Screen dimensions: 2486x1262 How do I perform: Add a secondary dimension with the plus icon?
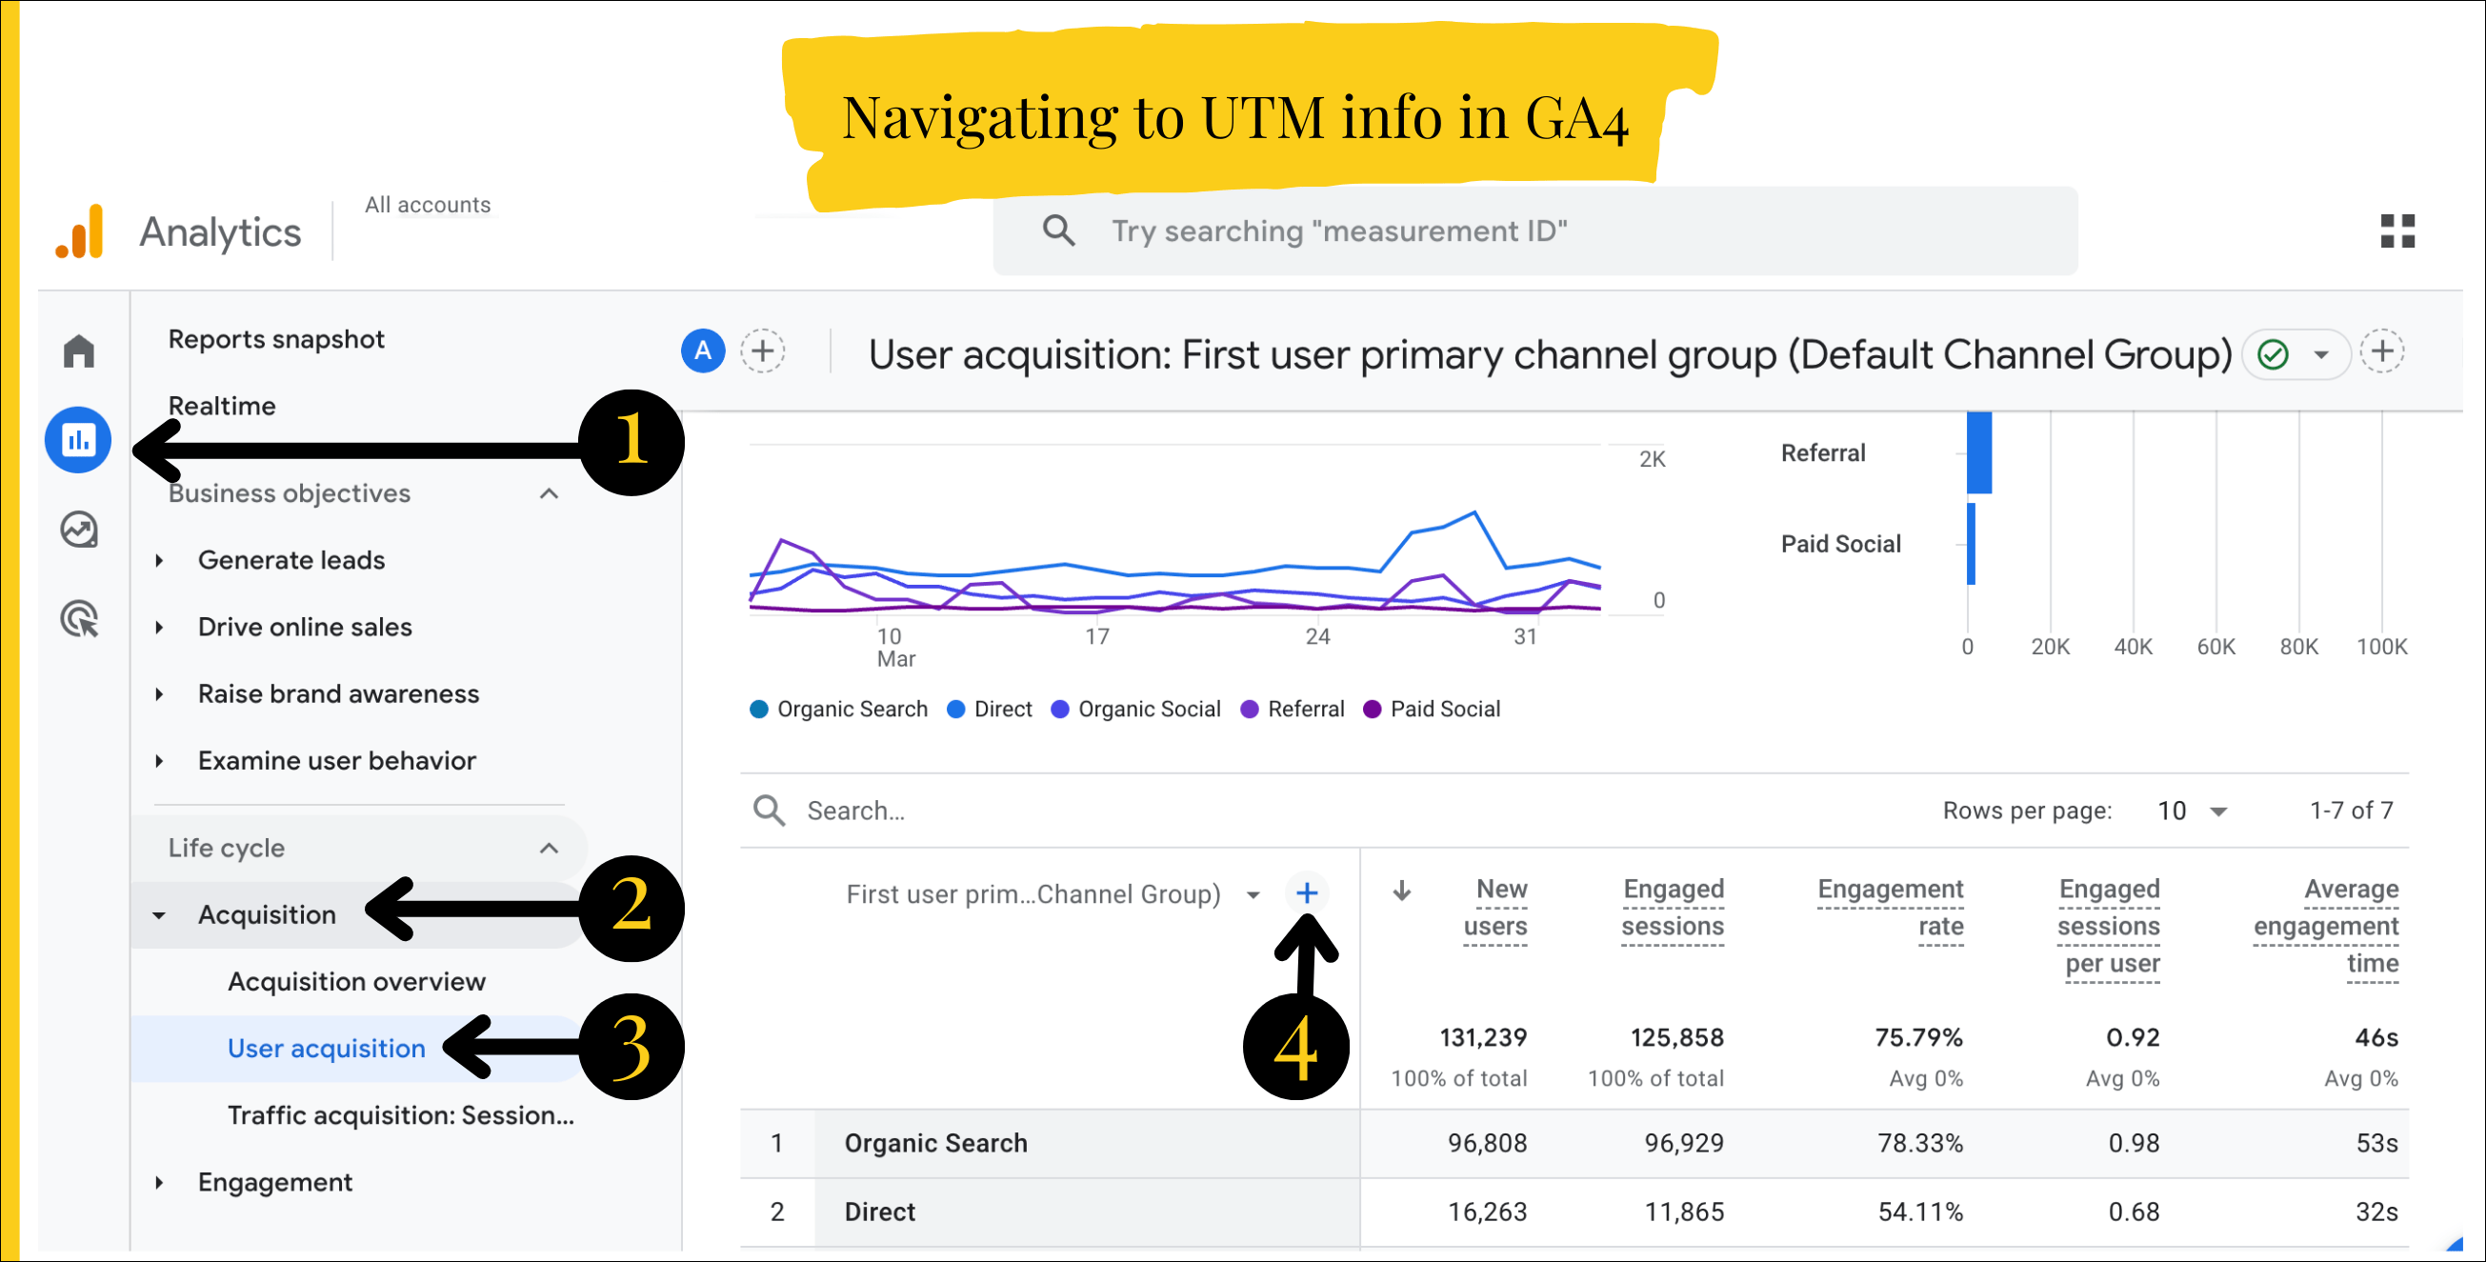1308,893
